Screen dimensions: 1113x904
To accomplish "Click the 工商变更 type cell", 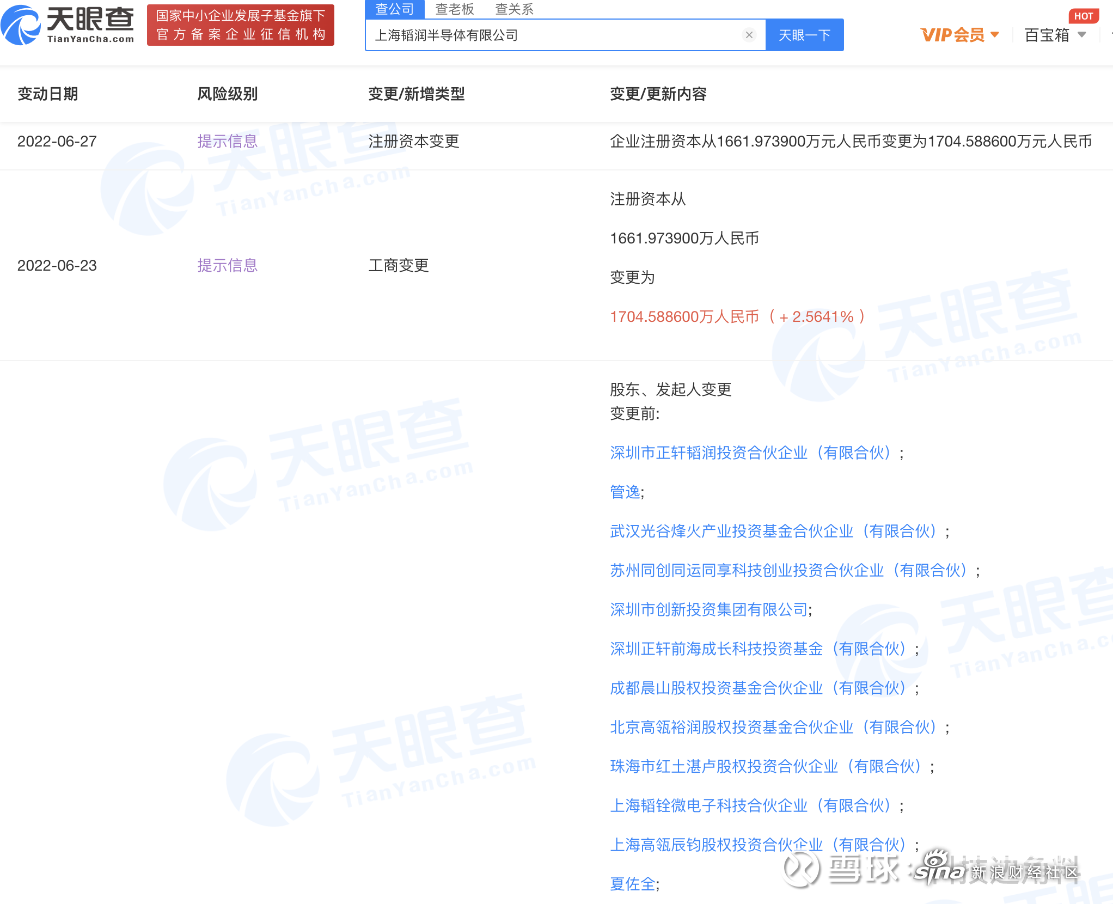I will (x=399, y=266).
